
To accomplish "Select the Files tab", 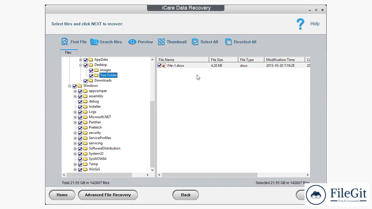I will click(69, 53).
